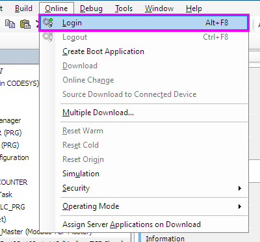Select the COUNTER tree item

coord(14,182)
